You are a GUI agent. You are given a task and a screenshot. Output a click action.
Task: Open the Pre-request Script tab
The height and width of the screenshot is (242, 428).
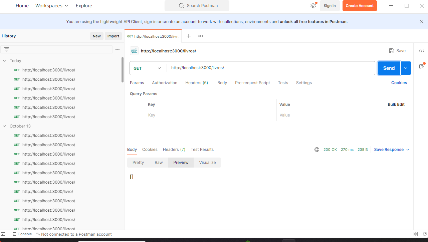pos(252,83)
